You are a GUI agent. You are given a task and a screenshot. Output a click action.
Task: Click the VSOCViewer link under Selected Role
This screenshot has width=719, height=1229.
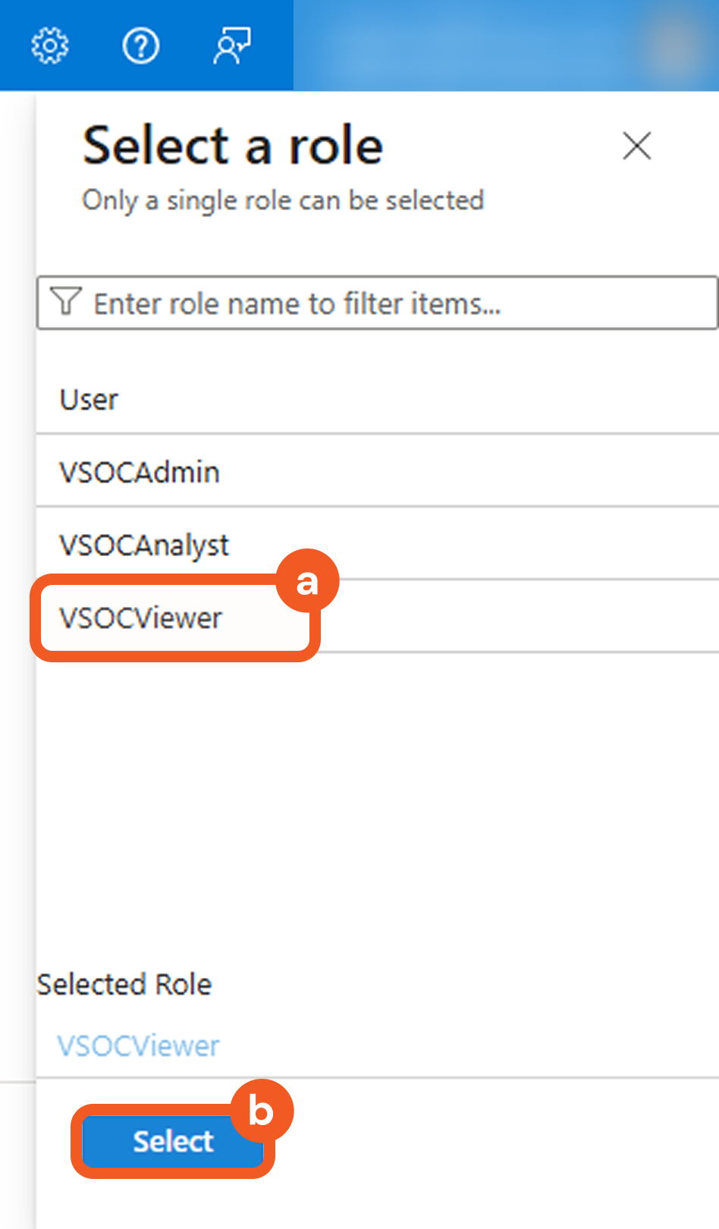139,1046
